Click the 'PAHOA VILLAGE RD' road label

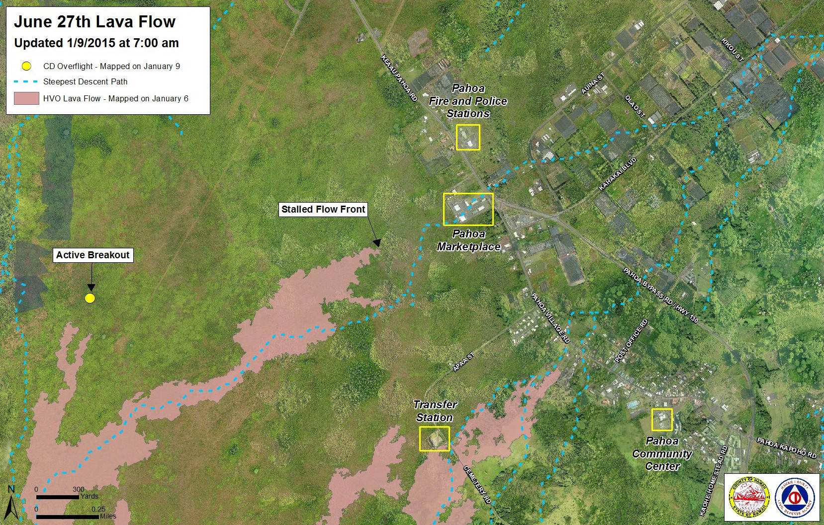[550, 318]
